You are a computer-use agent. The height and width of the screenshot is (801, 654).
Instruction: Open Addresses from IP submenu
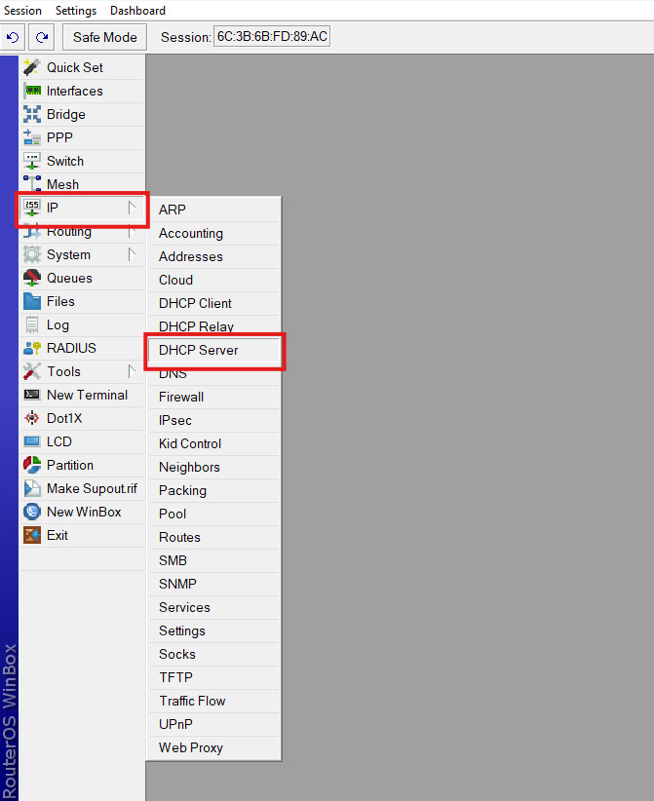pos(214,257)
